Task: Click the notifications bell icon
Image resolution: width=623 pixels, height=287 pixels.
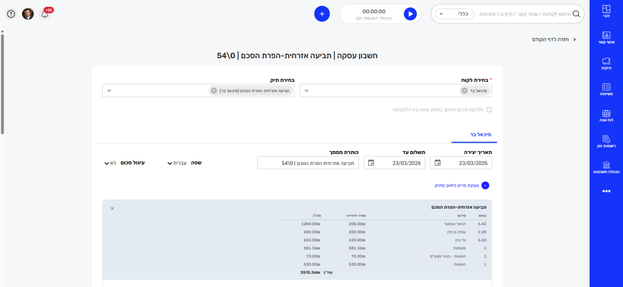Action: pos(45,13)
